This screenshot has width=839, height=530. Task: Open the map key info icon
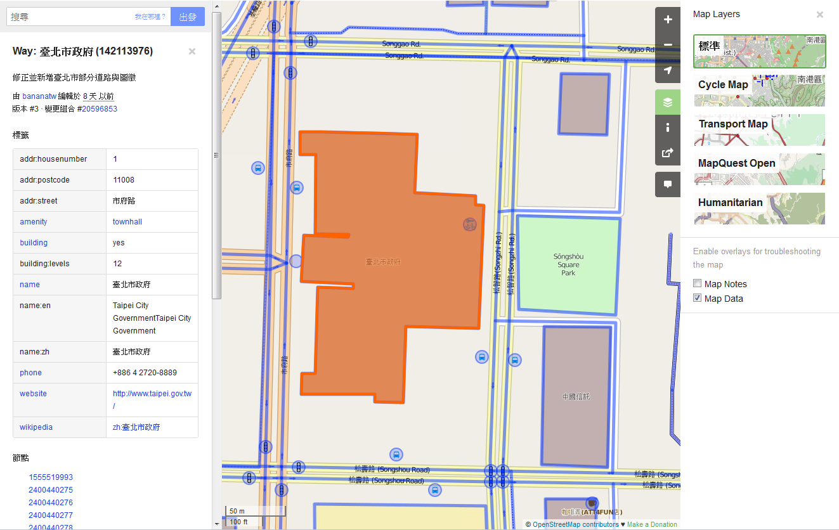click(667, 127)
